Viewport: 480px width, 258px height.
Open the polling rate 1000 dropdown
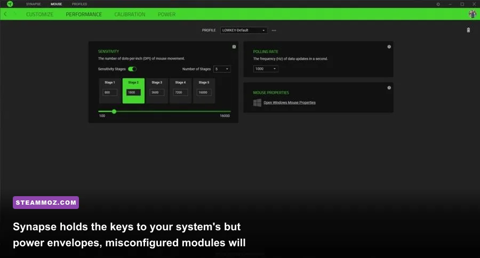pos(266,69)
